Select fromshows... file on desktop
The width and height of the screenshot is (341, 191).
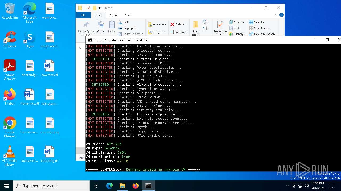coord(30,125)
